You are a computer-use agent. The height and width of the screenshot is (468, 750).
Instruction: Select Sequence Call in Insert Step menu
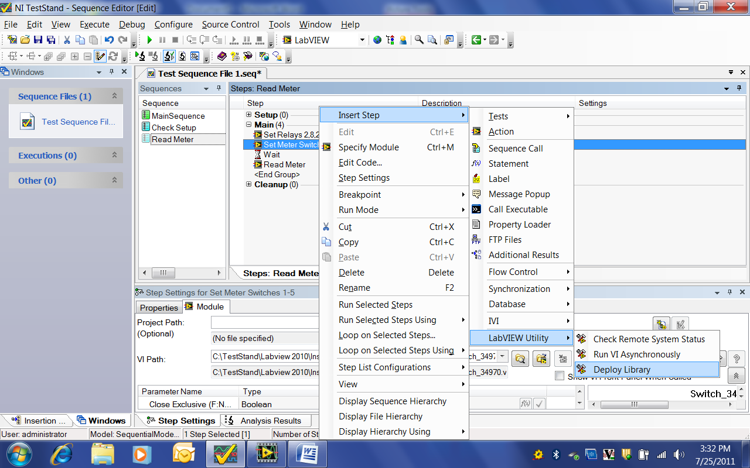click(522, 149)
